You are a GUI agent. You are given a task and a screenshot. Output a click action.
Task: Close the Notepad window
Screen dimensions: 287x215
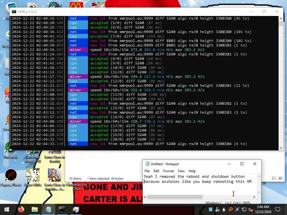pos(254,164)
